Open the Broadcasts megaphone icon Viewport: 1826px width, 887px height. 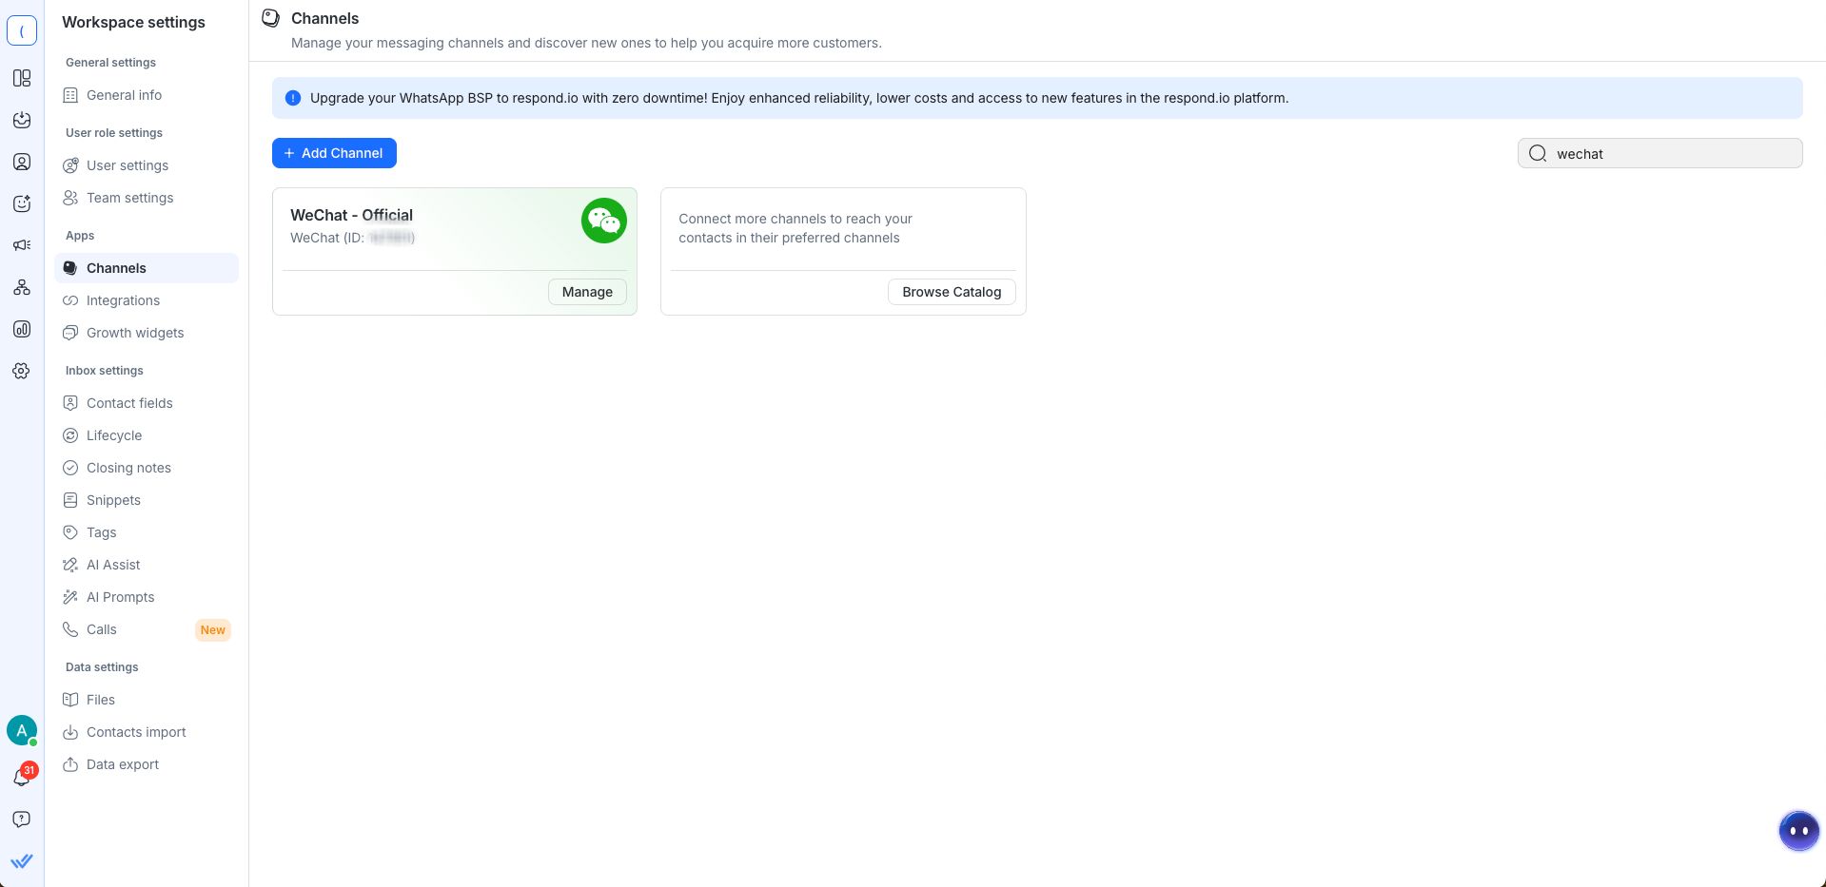pyautogui.click(x=22, y=245)
